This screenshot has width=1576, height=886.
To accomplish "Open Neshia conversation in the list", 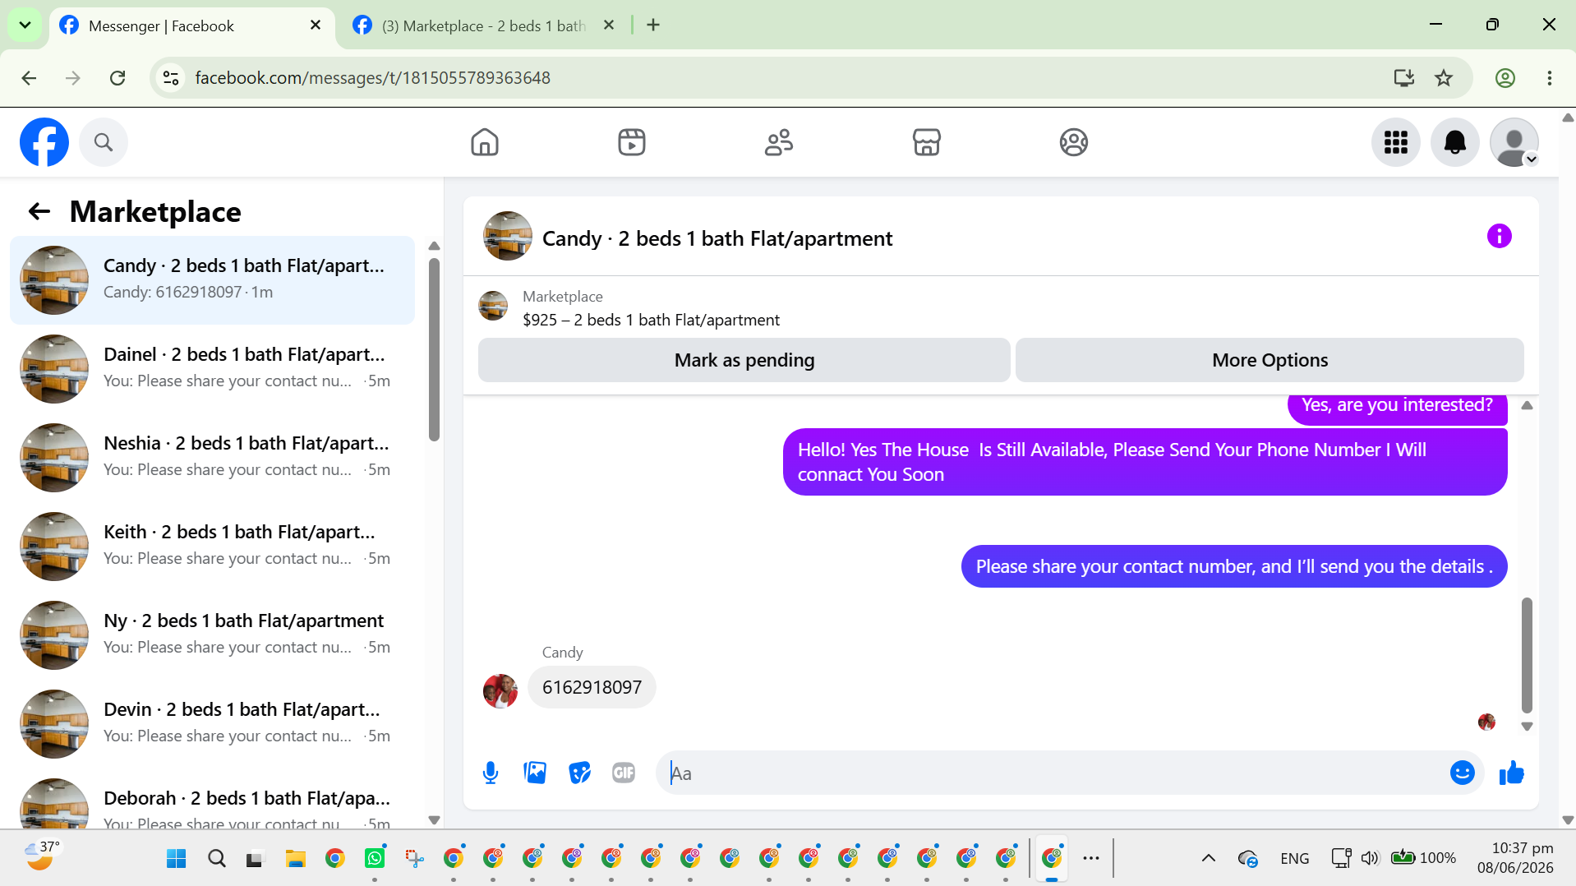I will coord(212,458).
